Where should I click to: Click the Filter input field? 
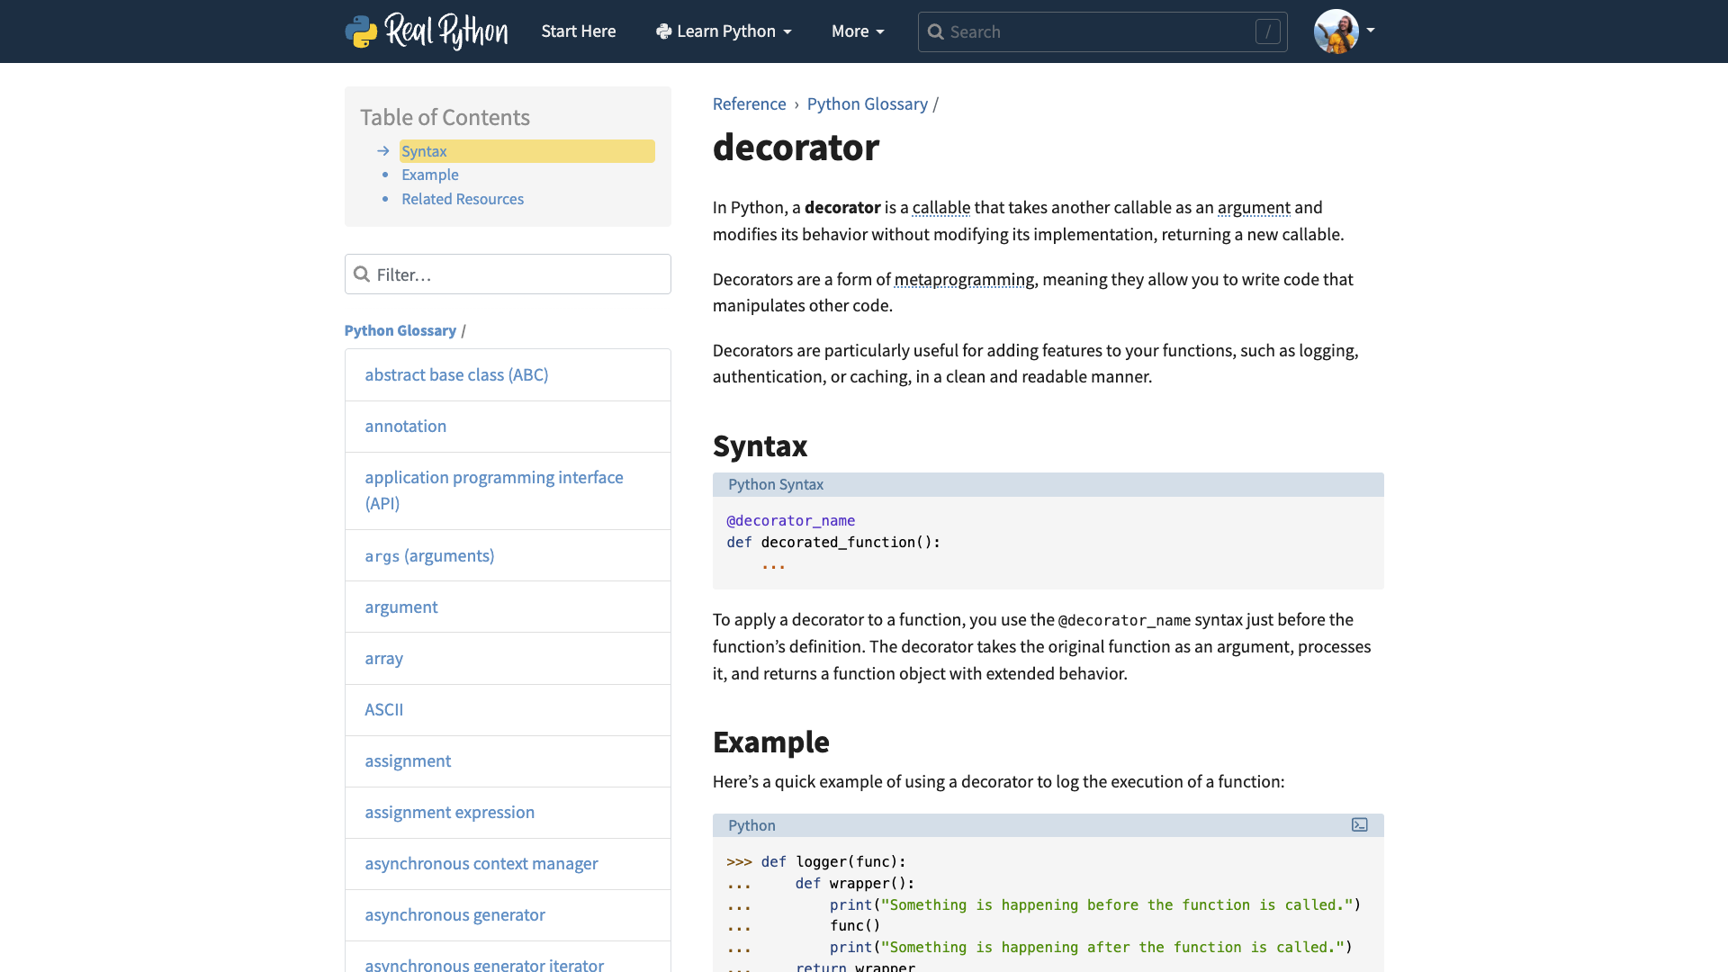click(517, 274)
